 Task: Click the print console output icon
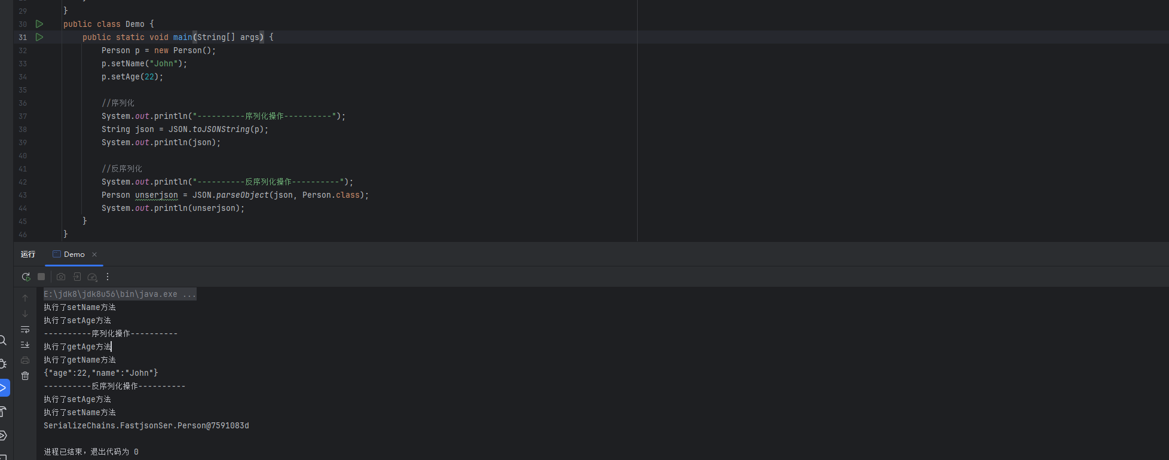point(25,360)
